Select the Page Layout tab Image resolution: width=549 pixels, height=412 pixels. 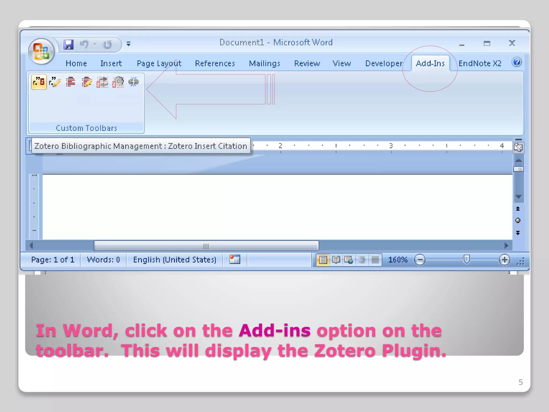click(159, 63)
